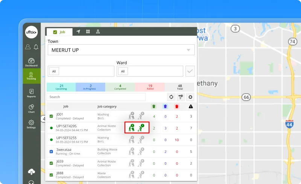The width and height of the screenshot is (301, 184).
Task: Click the user profile icon
Action: [28, 47]
